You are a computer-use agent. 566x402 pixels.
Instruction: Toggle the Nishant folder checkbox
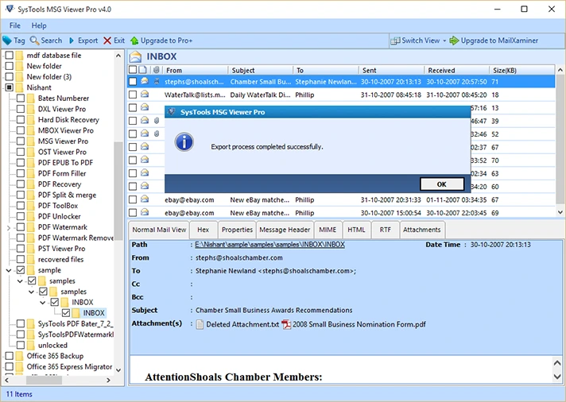tap(9, 87)
